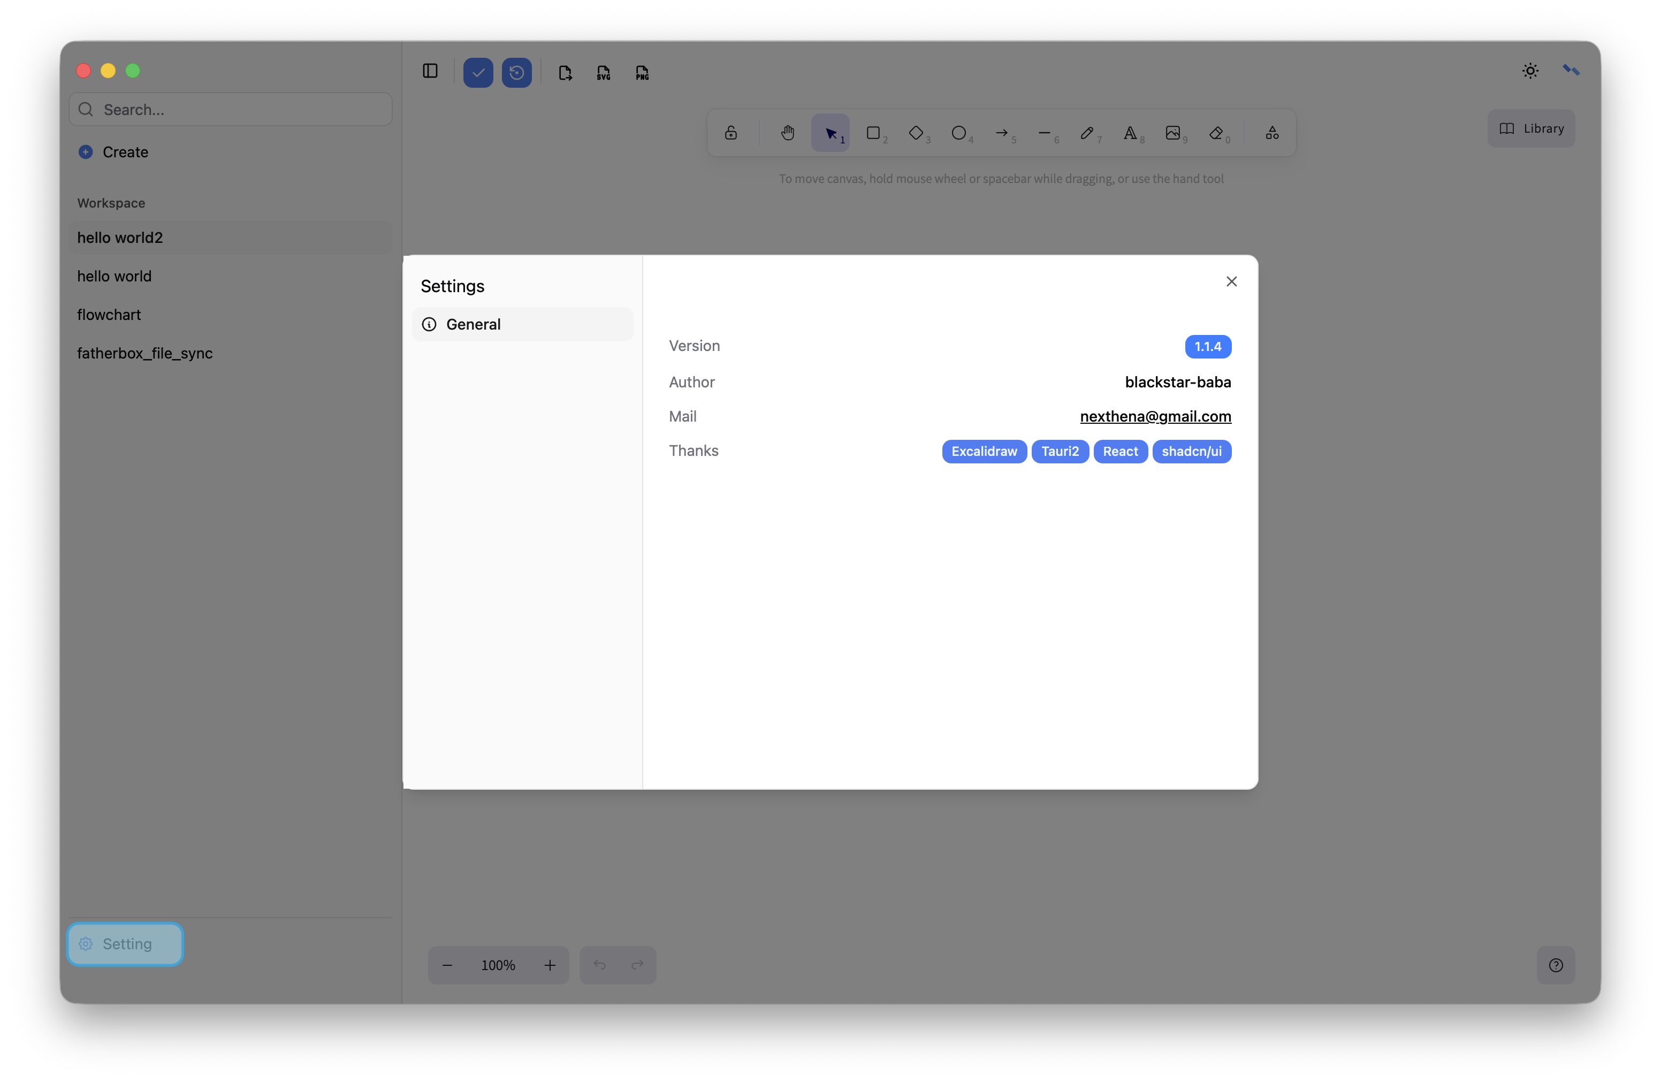Pick the Arrow drawing tool
This screenshot has height=1083, width=1661.
click(x=1002, y=133)
